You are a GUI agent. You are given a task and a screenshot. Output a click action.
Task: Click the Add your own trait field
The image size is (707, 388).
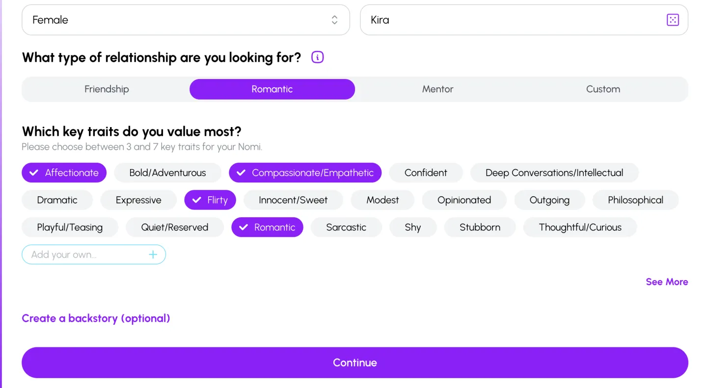[86, 255]
